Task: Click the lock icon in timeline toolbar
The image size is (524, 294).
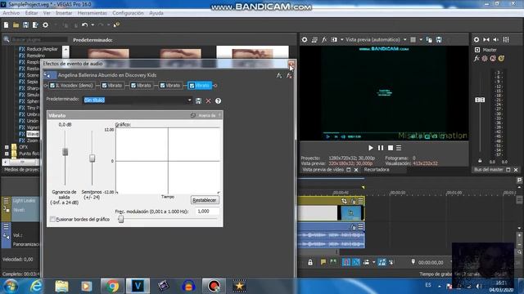Action: 310,262
